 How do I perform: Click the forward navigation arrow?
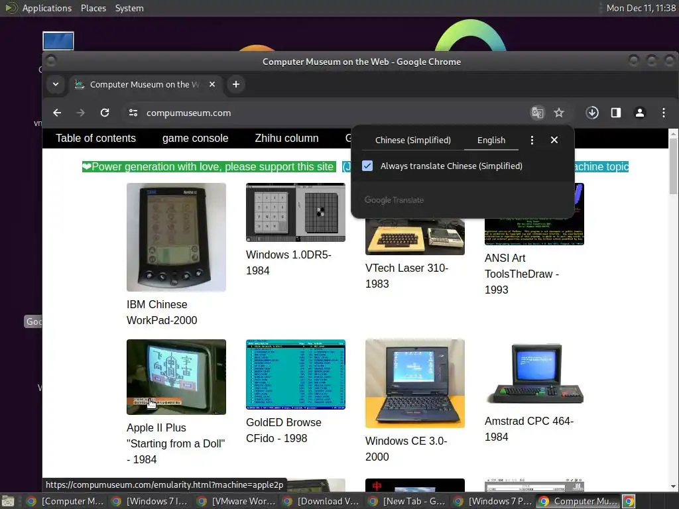coord(80,113)
